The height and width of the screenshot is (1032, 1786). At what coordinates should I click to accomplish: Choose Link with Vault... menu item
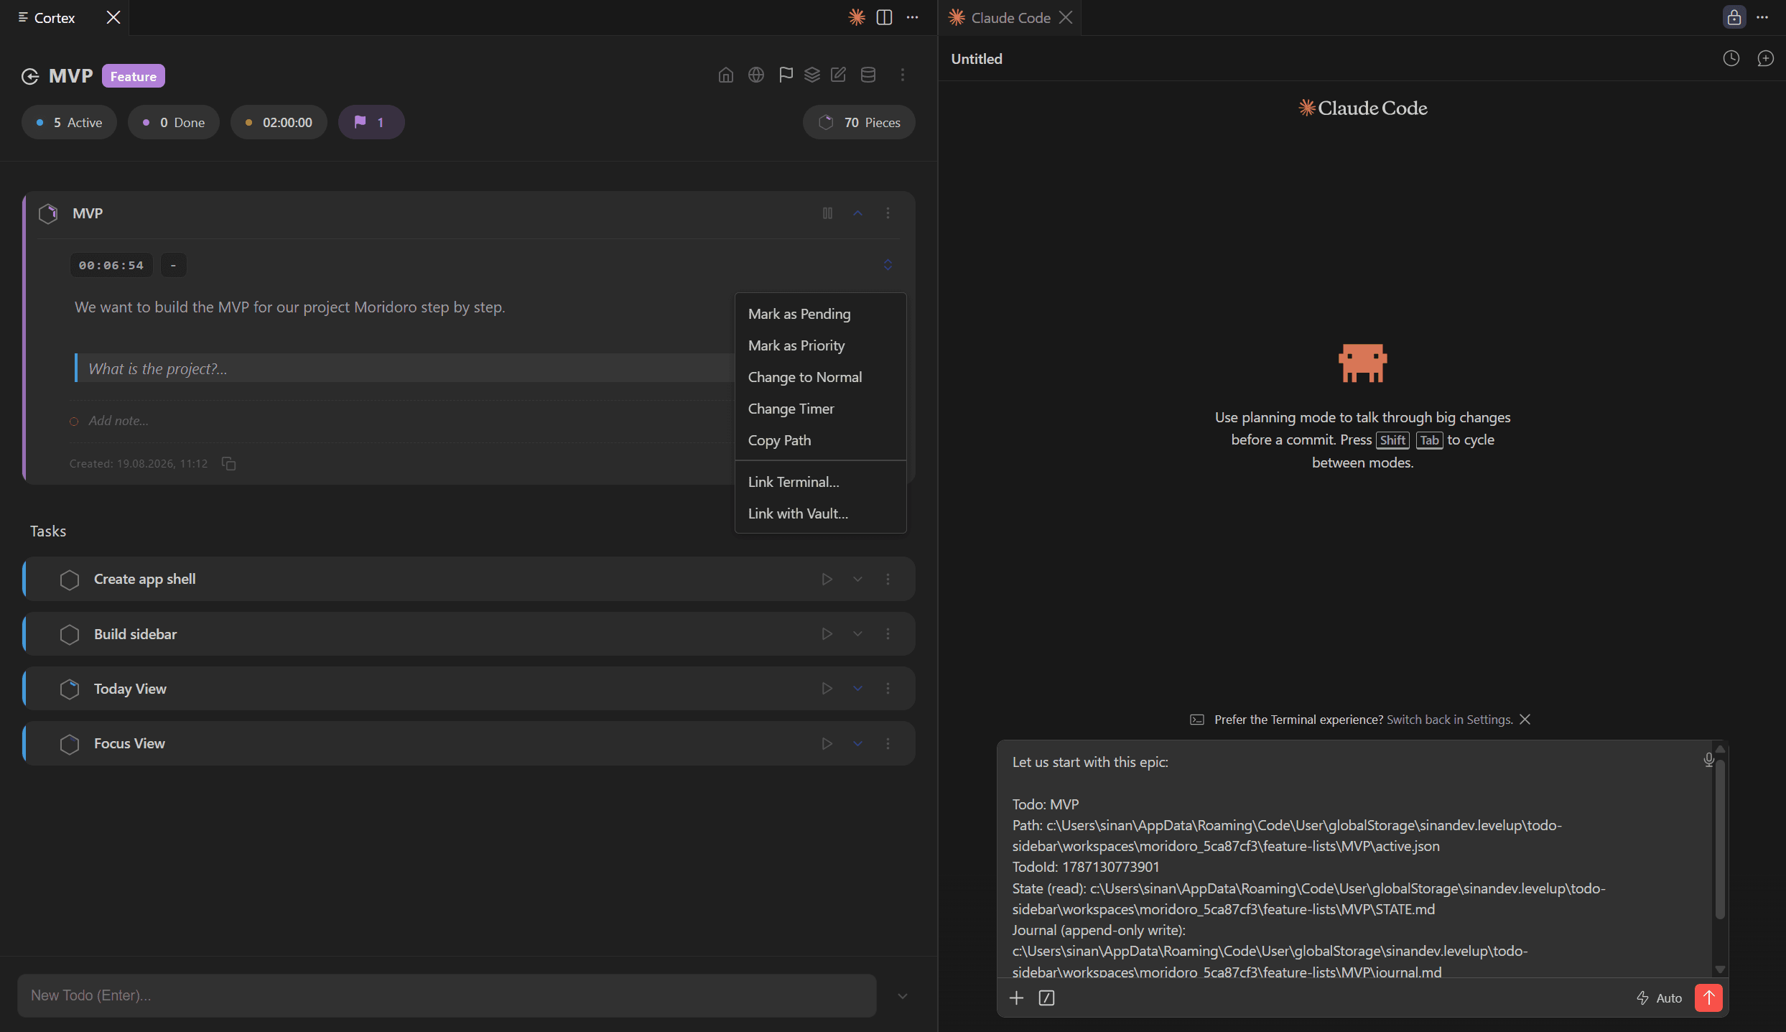(821, 513)
